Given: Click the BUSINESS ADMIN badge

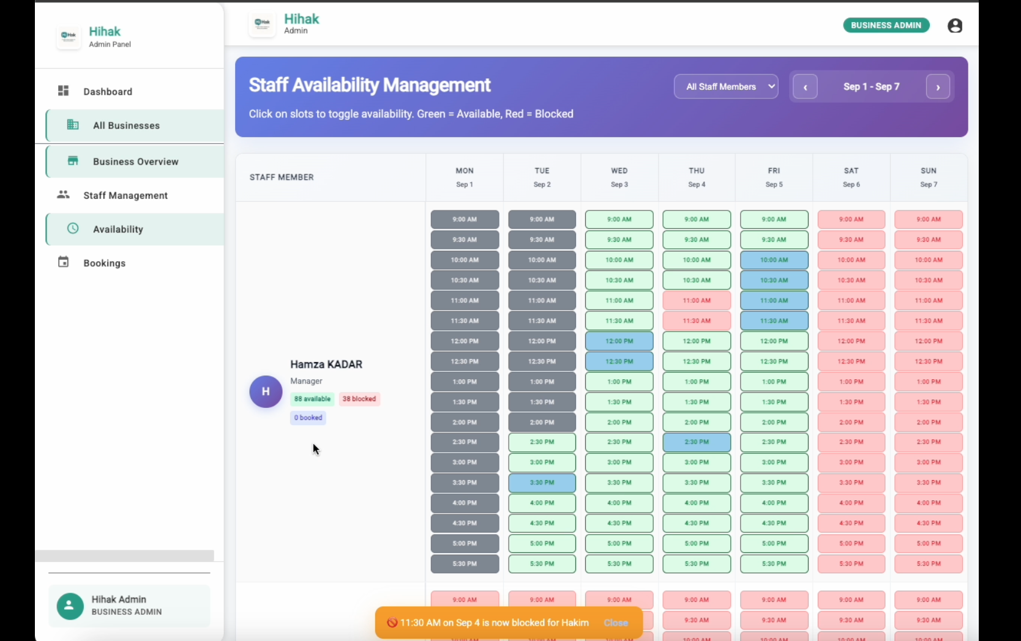Looking at the screenshot, I should click(886, 25).
